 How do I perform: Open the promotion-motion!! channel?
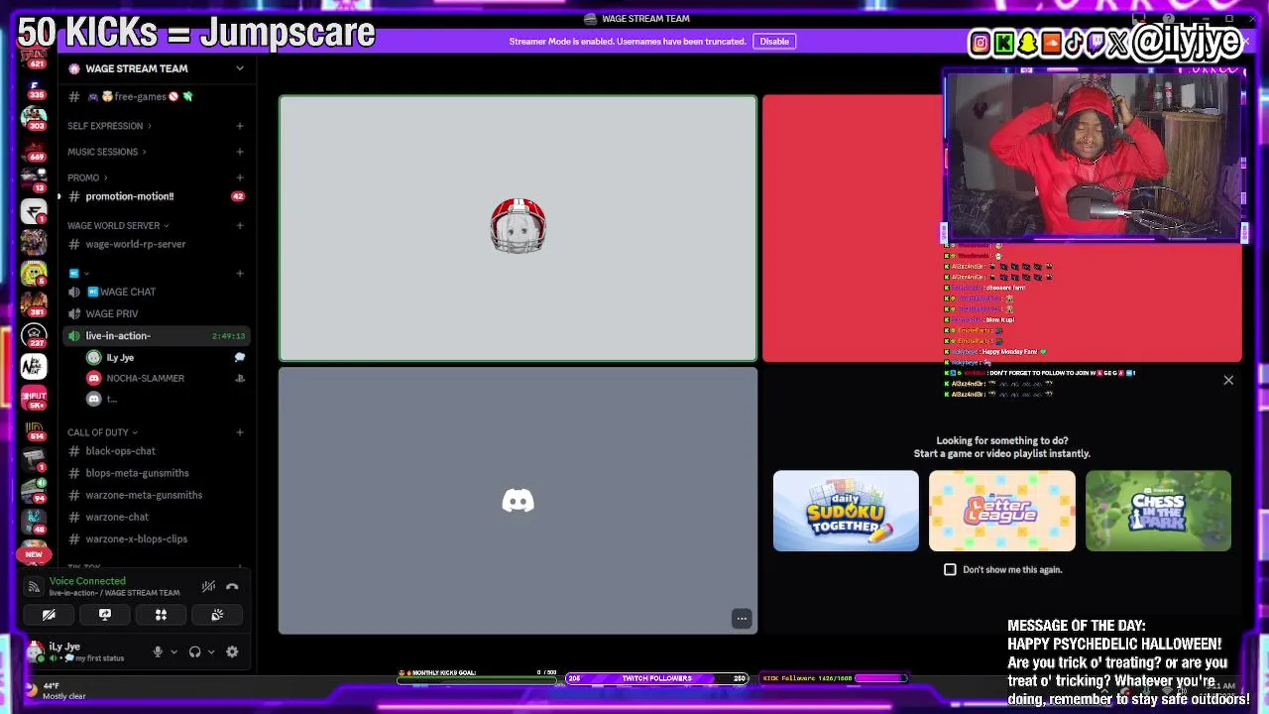point(156,196)
